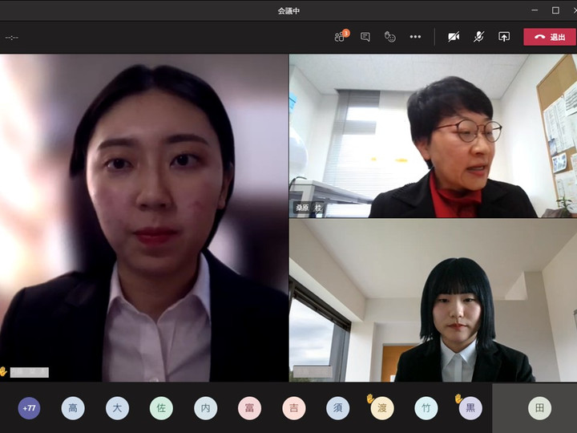577x433 pixels.
Task: Unmute the microphone
Action: [478, 37]
